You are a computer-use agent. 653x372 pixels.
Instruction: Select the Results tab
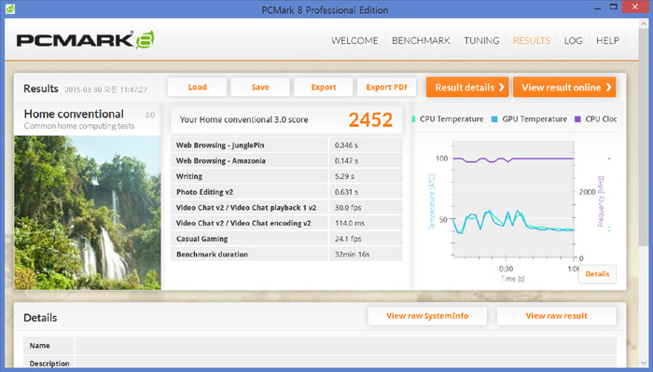click(x=532, y=40)
